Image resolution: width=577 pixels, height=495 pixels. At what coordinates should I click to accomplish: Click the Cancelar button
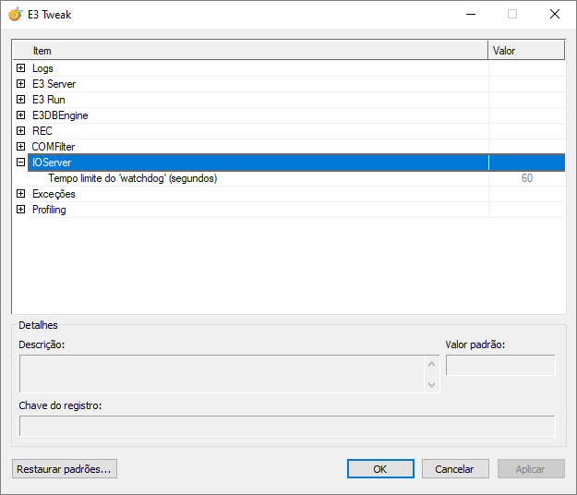point(455,469)
